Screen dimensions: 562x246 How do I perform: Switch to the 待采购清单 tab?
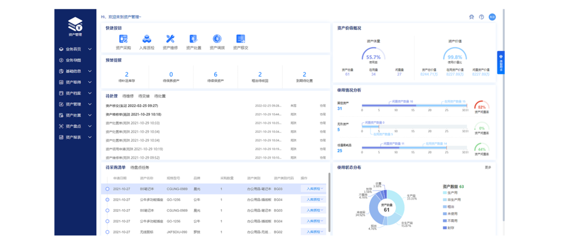click(115, 167)
